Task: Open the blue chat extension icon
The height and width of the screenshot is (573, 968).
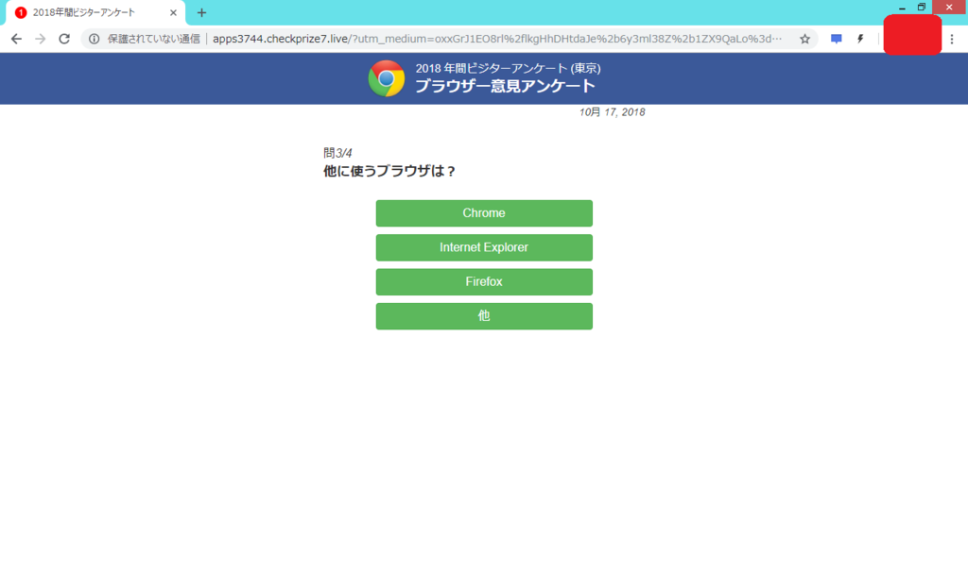Action: pos(837,39)
